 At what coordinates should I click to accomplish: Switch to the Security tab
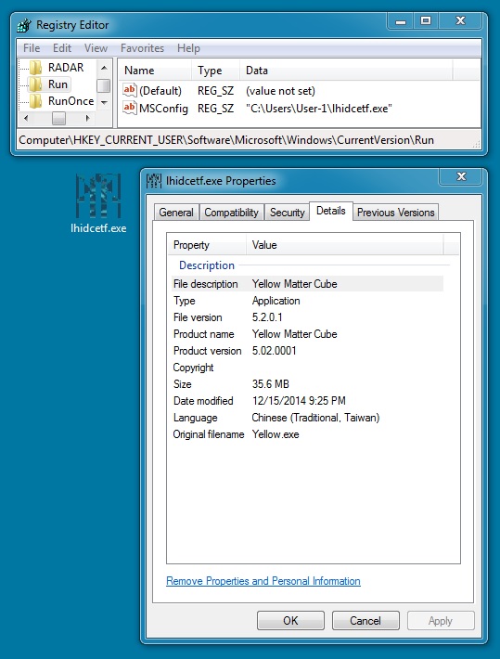(x=287, y=213)
